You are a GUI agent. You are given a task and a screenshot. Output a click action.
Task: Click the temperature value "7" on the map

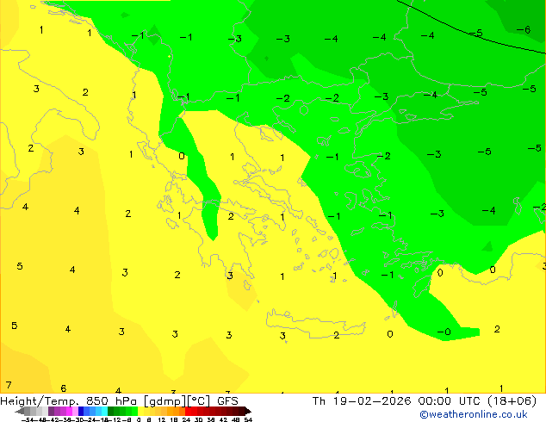[9, 385]
